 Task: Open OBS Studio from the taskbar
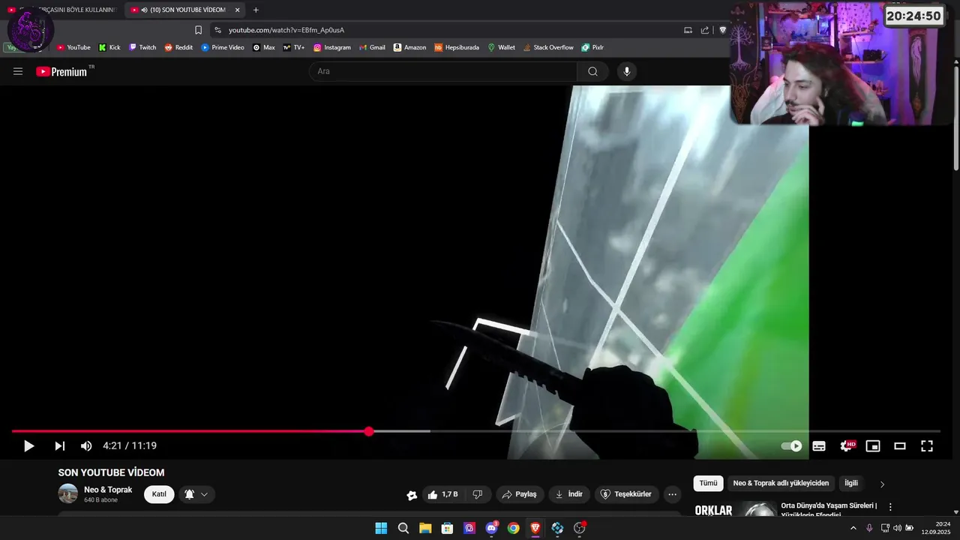click(579, 528)
